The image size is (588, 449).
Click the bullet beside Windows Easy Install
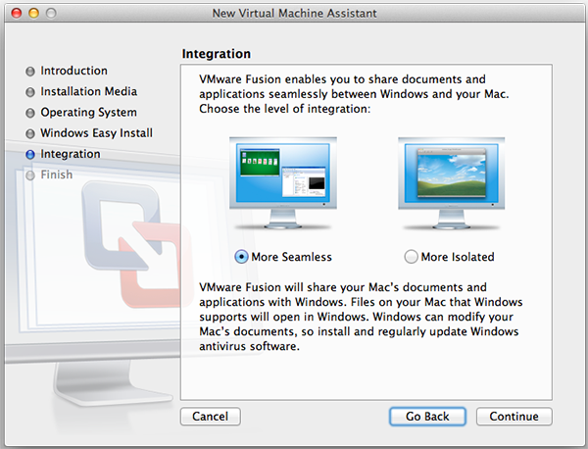(x=30, y=133)
